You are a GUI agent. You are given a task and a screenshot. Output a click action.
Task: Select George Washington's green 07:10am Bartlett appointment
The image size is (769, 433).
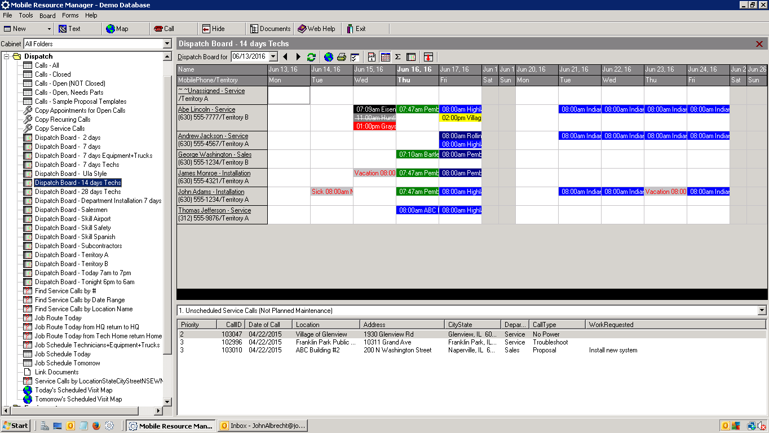418,154
